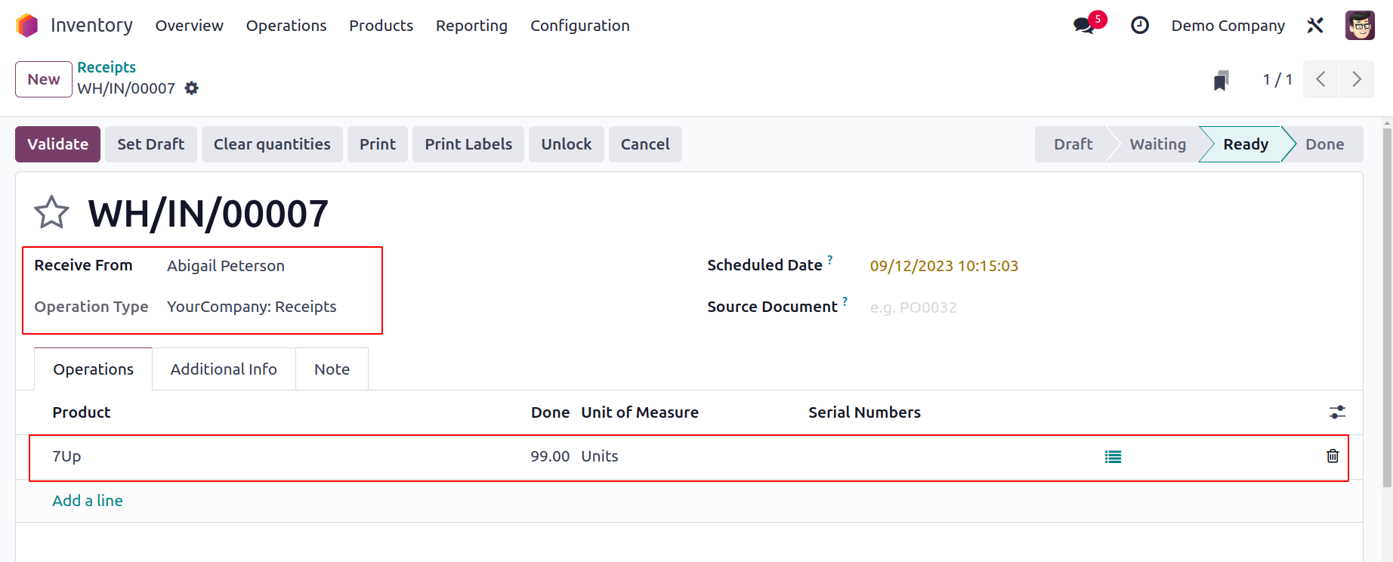Image resolution: width=1393 pixels, height=562 pixels.
Task: Open the Demo Company switcher
Action: pos(1228,26)
